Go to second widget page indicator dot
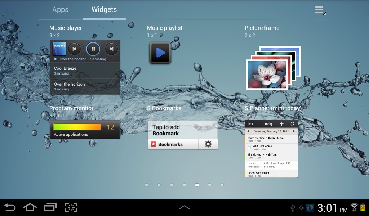This screenshot has width=369, height=216. [159, 185]
